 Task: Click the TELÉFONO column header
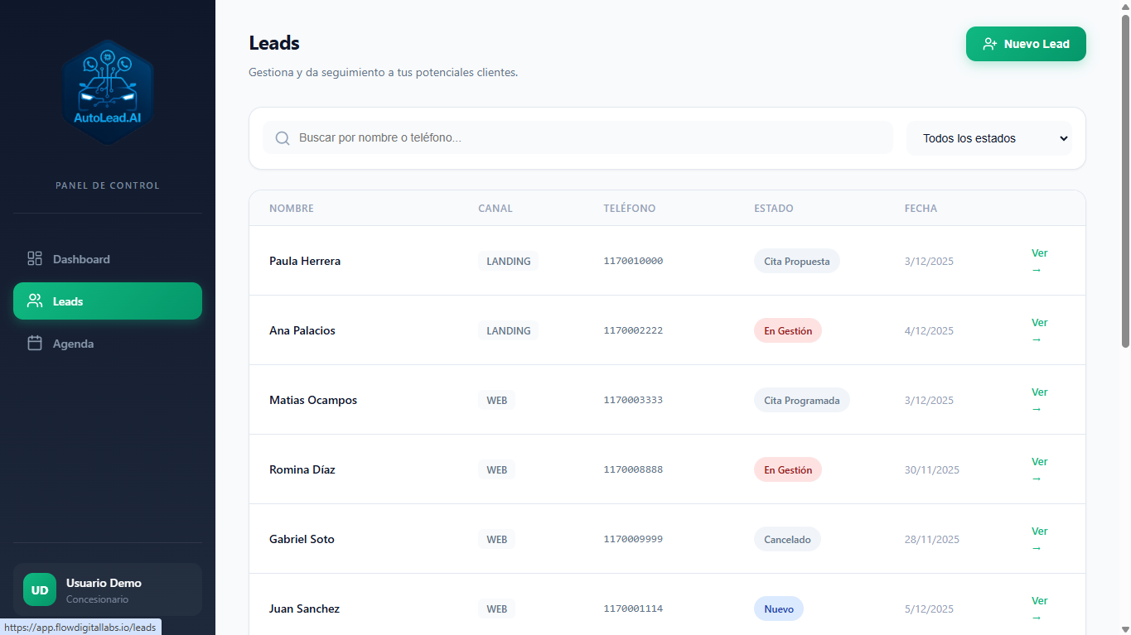coord(630,209)
